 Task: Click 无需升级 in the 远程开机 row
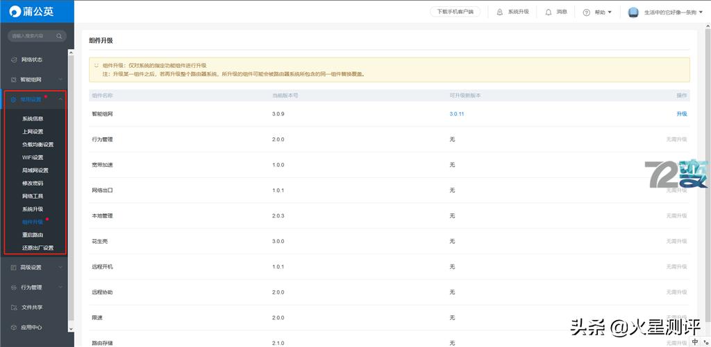tap(676, 267)
